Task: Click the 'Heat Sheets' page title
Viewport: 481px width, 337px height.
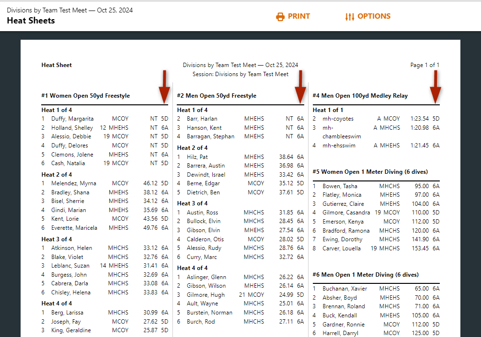Action: point(31,21)
